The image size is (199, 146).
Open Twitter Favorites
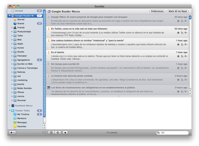pyautogui.click(x=22, y=126)
